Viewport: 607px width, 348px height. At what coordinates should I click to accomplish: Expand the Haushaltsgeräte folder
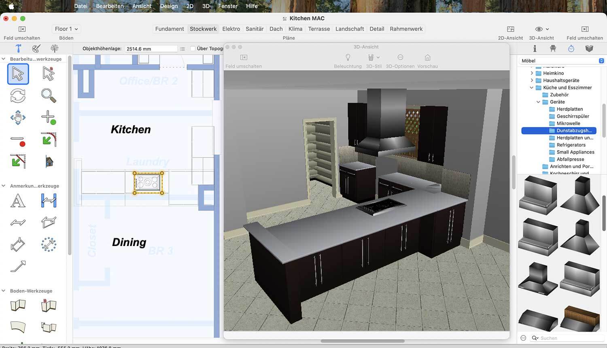coord(532,81)
